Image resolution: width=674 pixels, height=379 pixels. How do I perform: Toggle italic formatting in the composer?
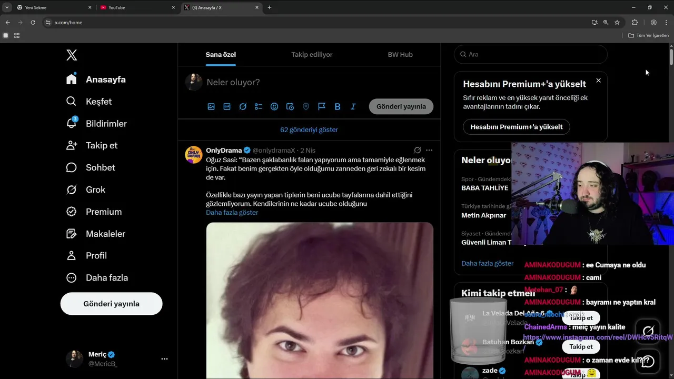(x=353, y=106)
